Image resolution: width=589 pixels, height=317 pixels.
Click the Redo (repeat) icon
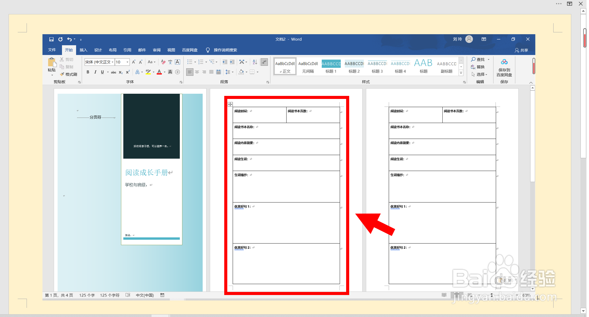tap(60, 39)
